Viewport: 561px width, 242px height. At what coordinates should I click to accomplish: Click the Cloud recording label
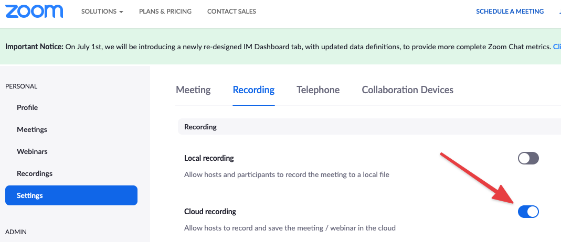(x=210, y=211)
